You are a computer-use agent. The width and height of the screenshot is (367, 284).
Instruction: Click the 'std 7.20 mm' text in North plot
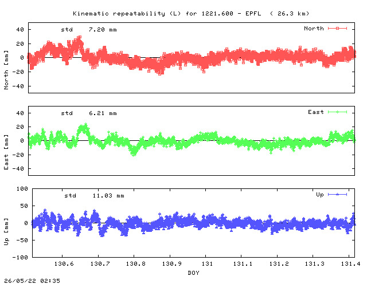[89, 30]
